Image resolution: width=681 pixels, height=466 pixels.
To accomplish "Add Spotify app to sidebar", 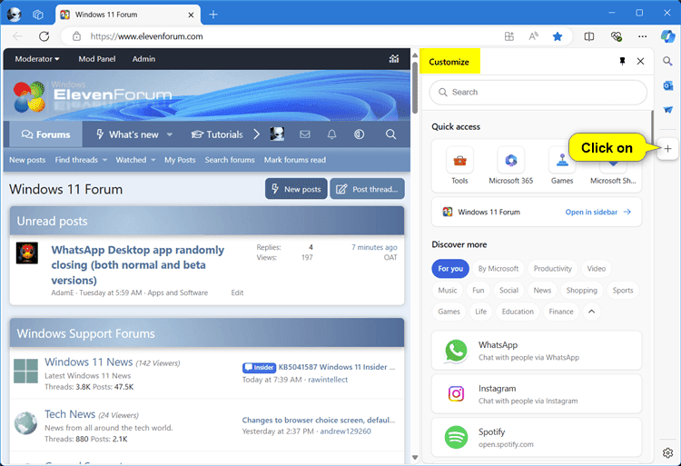I will (537, 437).
